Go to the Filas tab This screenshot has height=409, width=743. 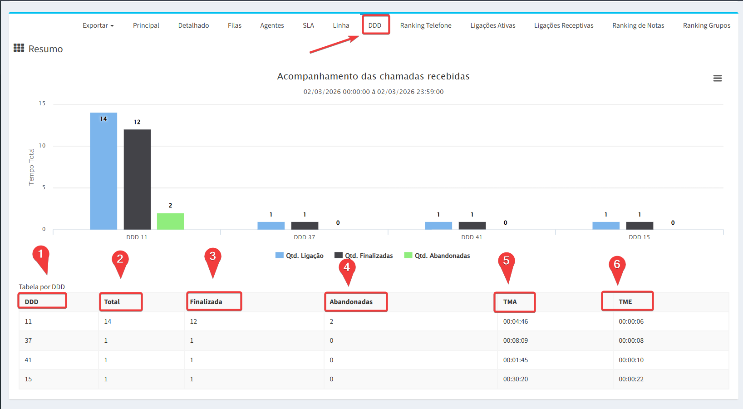(x=234, y=25)
